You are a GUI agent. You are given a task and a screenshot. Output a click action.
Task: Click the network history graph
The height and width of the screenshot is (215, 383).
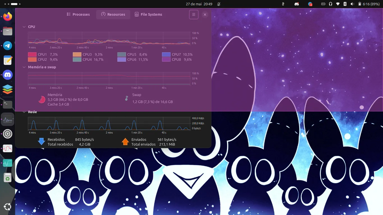click(x=109, y=123)
